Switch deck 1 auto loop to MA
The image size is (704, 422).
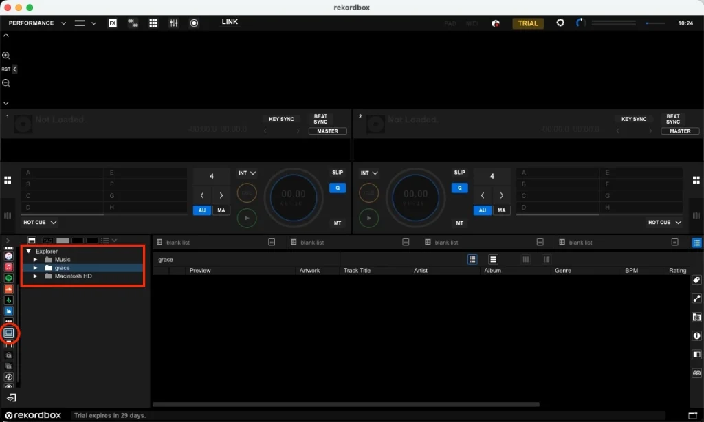(x=221, y=210)
